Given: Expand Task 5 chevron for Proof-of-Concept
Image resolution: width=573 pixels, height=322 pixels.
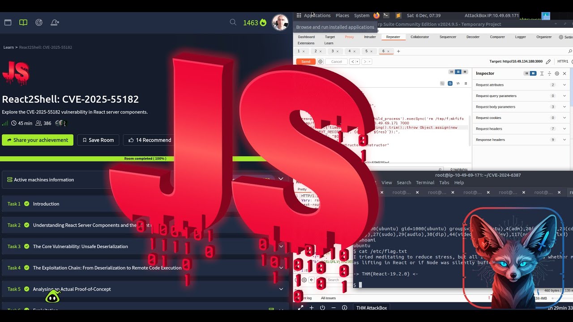Looking at the screenshot, I should pos(281,289).
